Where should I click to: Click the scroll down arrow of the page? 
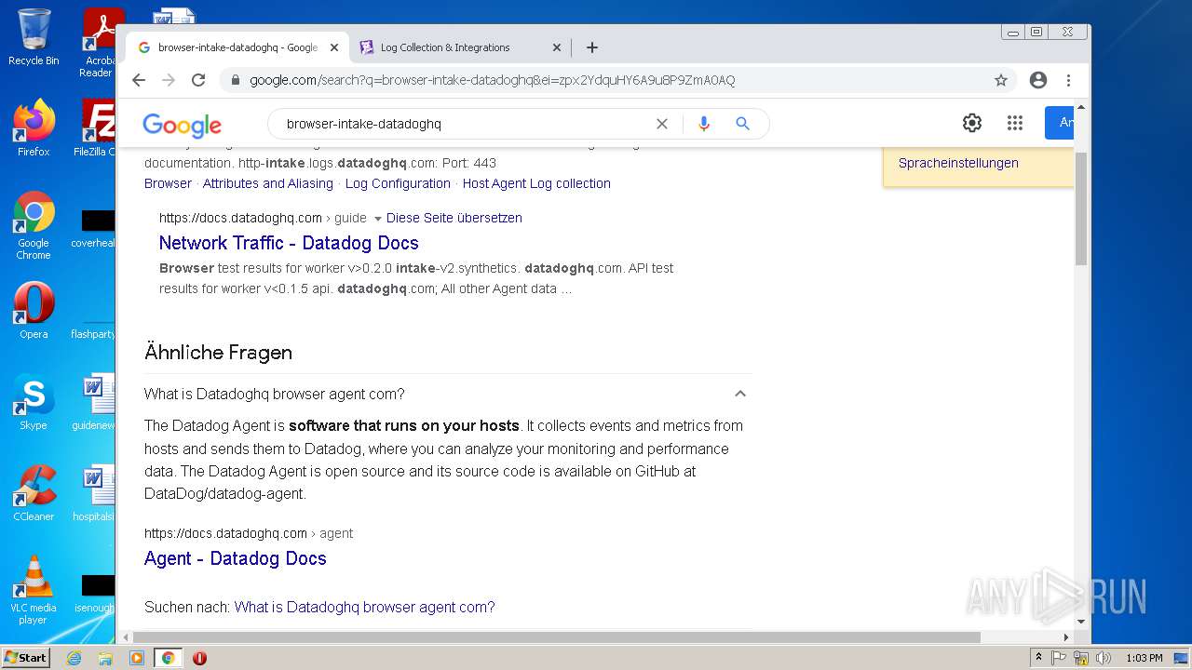1080,622
